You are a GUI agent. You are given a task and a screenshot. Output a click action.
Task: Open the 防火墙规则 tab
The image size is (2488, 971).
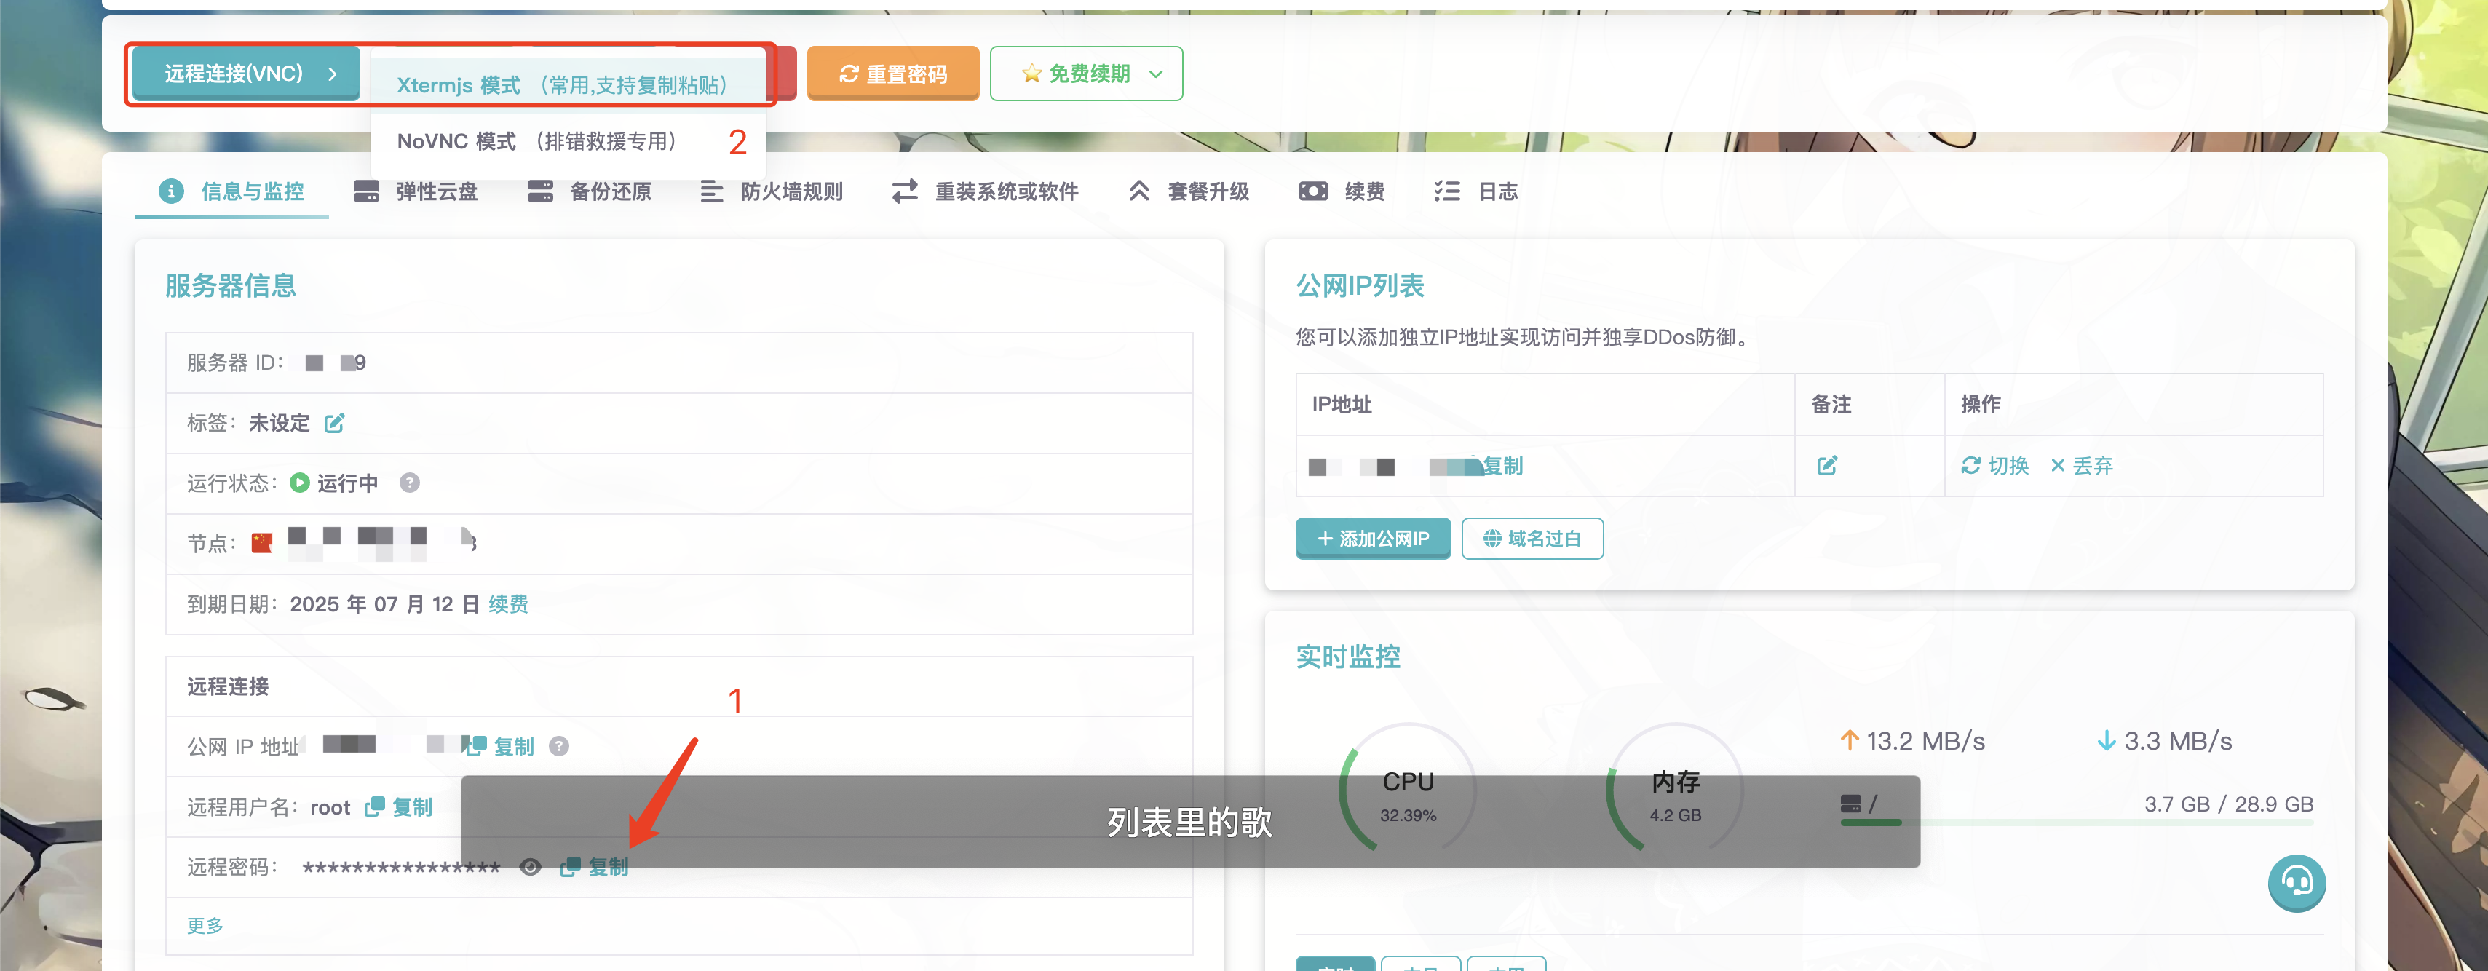coord(772,191)
